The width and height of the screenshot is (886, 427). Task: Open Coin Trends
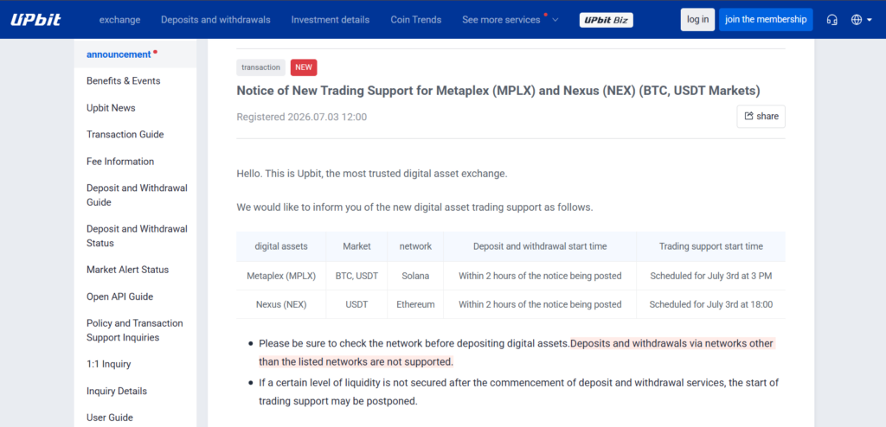pyautogui.click(x=416, y=20)
